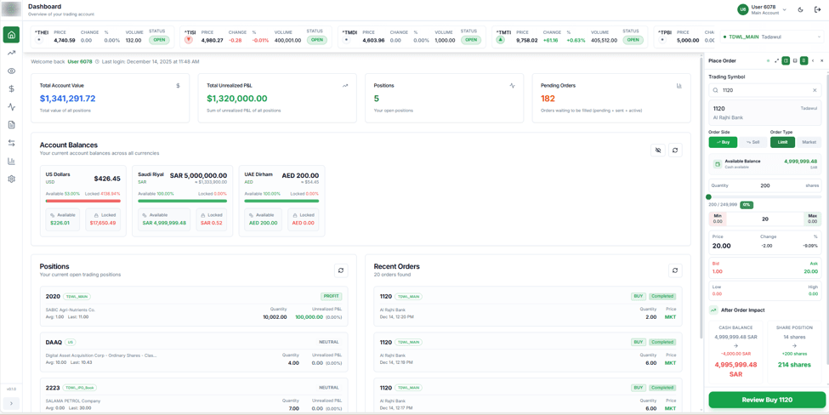The width and height of the screenshot is (829, 415).
Task: Click the search magnifier in Trading Symbol
Action: [x=716, y=90]
